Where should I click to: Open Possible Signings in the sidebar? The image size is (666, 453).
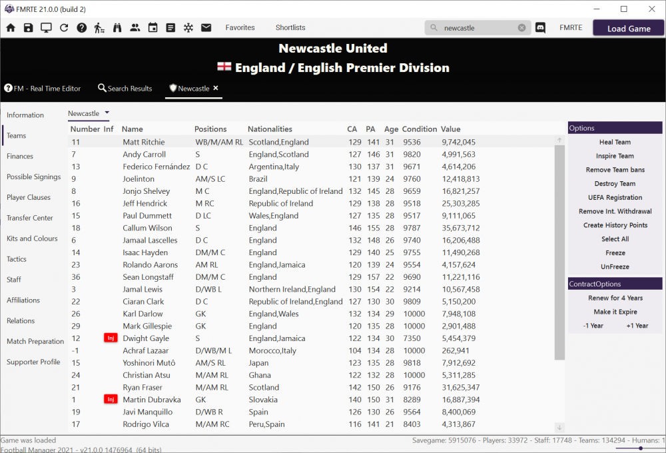click(33, 177)
